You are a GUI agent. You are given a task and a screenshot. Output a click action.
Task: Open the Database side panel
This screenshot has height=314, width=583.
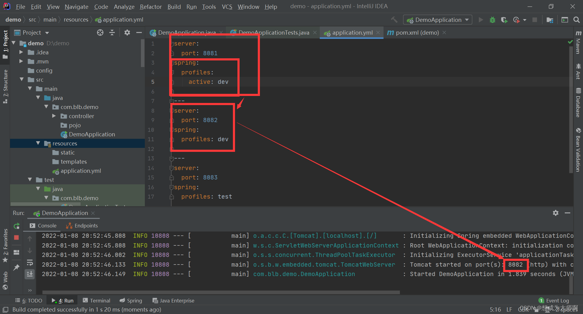pos(578,102)
